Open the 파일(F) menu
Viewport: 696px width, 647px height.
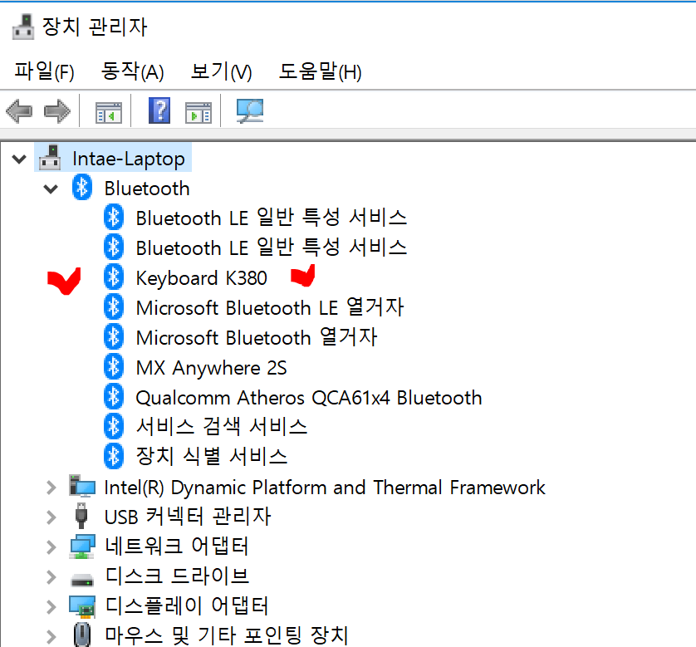[x=44, y=71]
